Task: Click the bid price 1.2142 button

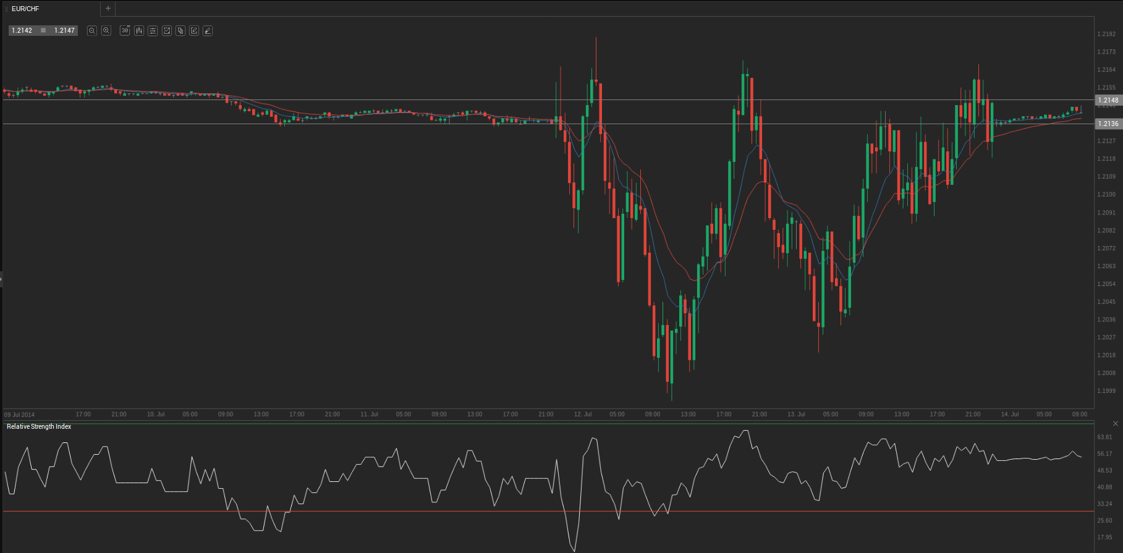Action: (x=22, y=30)
